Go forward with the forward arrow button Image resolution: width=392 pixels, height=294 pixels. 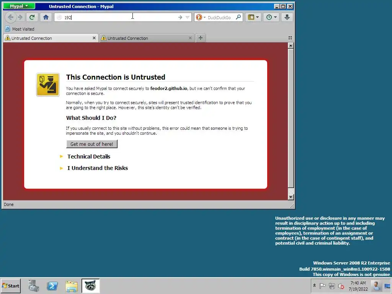[20, 17]
